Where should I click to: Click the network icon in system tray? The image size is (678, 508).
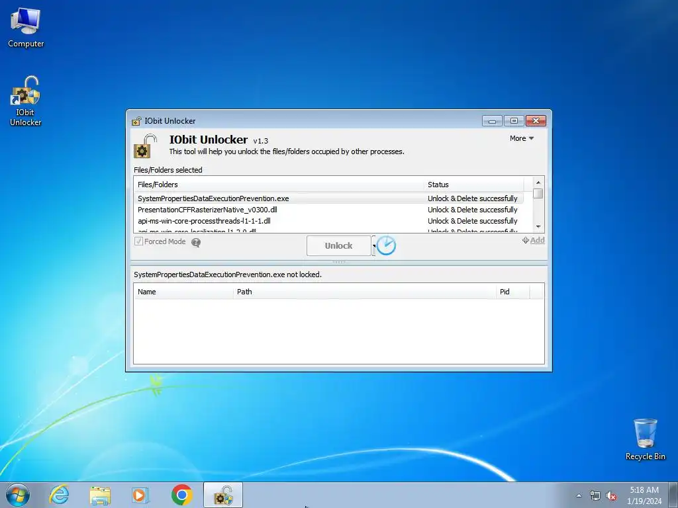[x=595, y=495]
